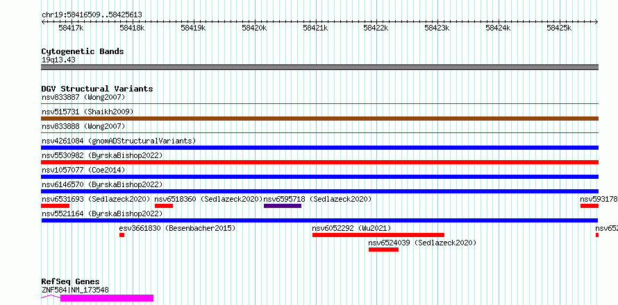Click the ruler's right arrow end

[x=596, y=22]
